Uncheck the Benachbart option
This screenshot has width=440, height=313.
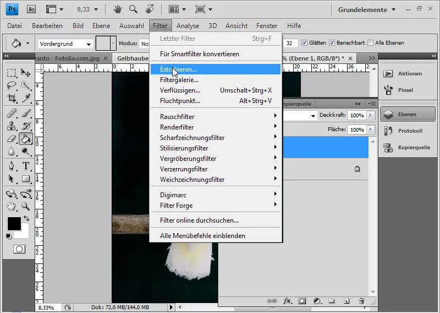pyautogui.click(x=332, y=43)
